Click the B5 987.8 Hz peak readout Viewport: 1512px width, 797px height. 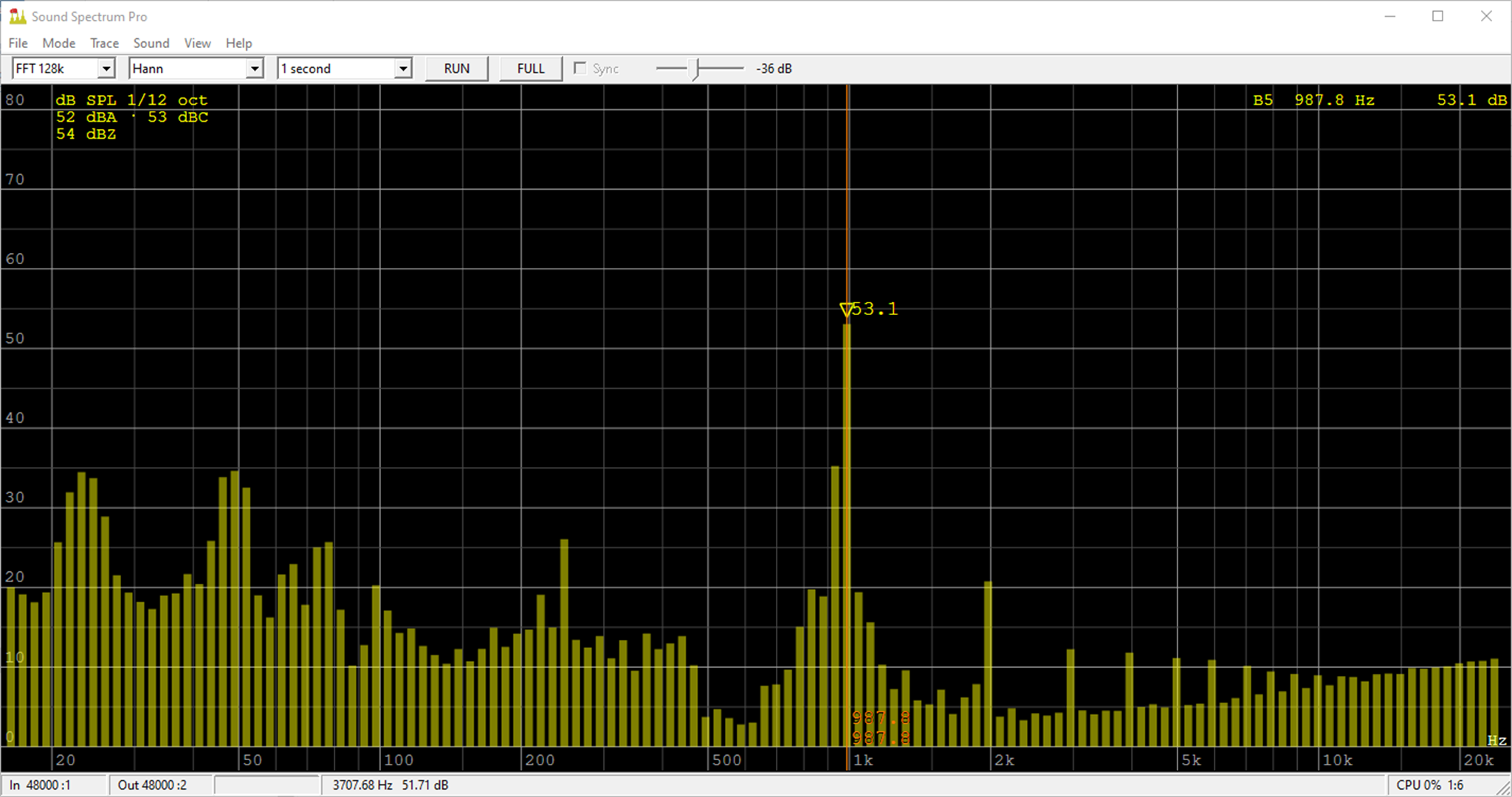pyautogui.click(x=1315, y=100)
